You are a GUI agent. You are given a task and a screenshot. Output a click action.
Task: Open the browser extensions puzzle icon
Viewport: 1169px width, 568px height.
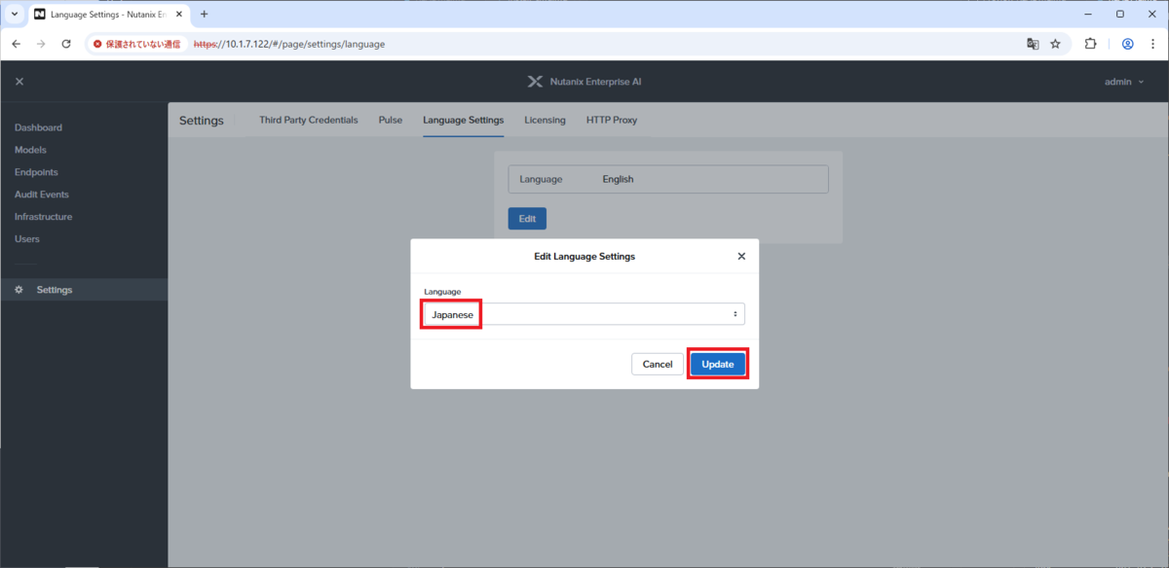(x=1090, y=44)
